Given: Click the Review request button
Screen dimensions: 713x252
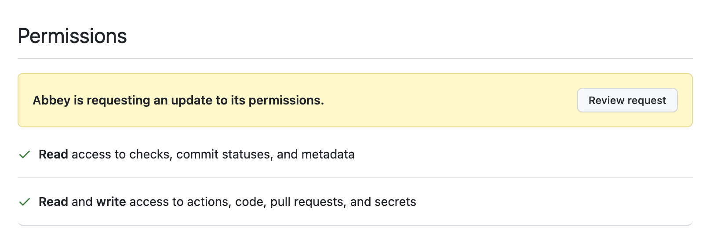Looking at the screenshot, I should pos(627,101).
